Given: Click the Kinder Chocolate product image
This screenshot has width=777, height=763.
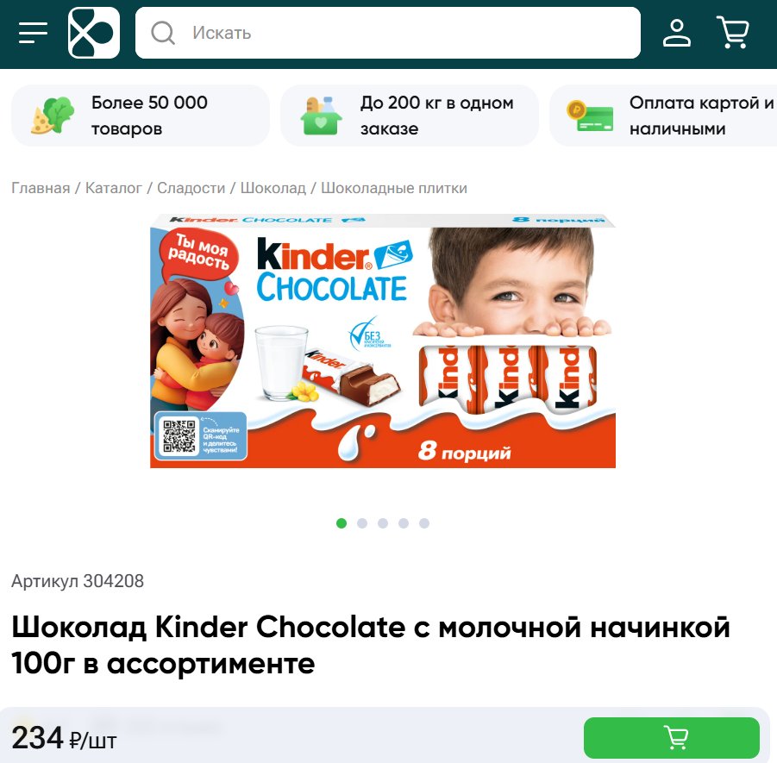Looking at the screenshot, I should click(383, 341).
